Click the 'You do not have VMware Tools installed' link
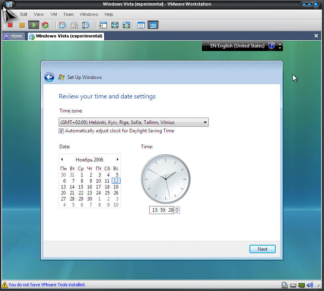This screenshot has height=291, width=324. (47, 285)
